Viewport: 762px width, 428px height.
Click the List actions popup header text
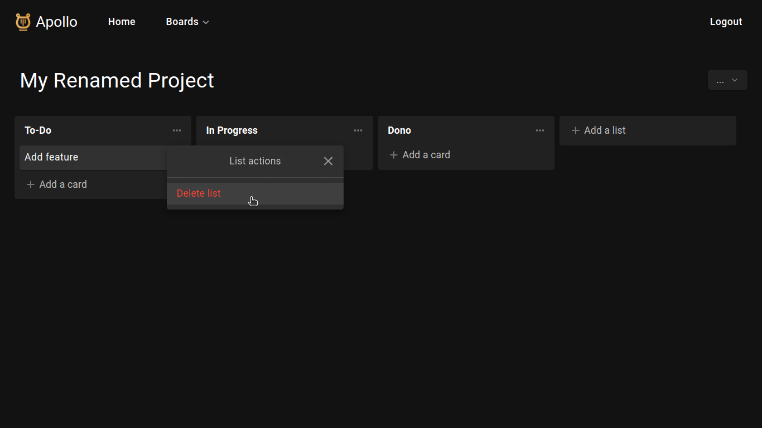point(255,161)
